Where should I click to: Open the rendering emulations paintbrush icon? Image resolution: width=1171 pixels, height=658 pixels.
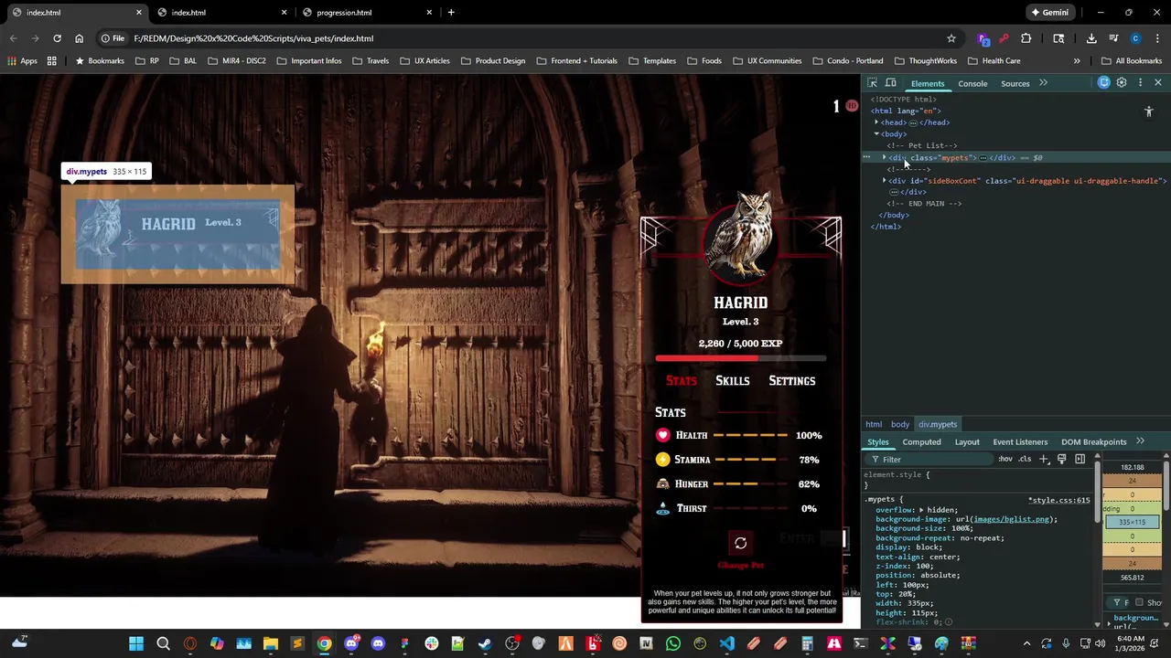[x=1061, y=459]
